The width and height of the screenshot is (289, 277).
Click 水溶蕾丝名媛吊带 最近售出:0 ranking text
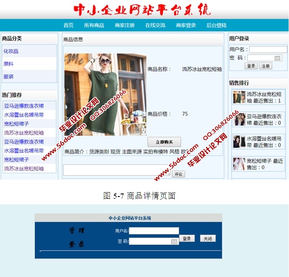tap(264, 142)
